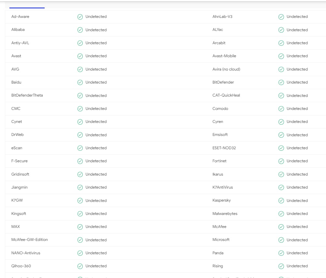Click Undetected result next to Malwarebytes

297,214
